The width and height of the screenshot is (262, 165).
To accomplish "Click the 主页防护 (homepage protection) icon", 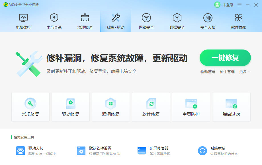I will pos(191,107).
